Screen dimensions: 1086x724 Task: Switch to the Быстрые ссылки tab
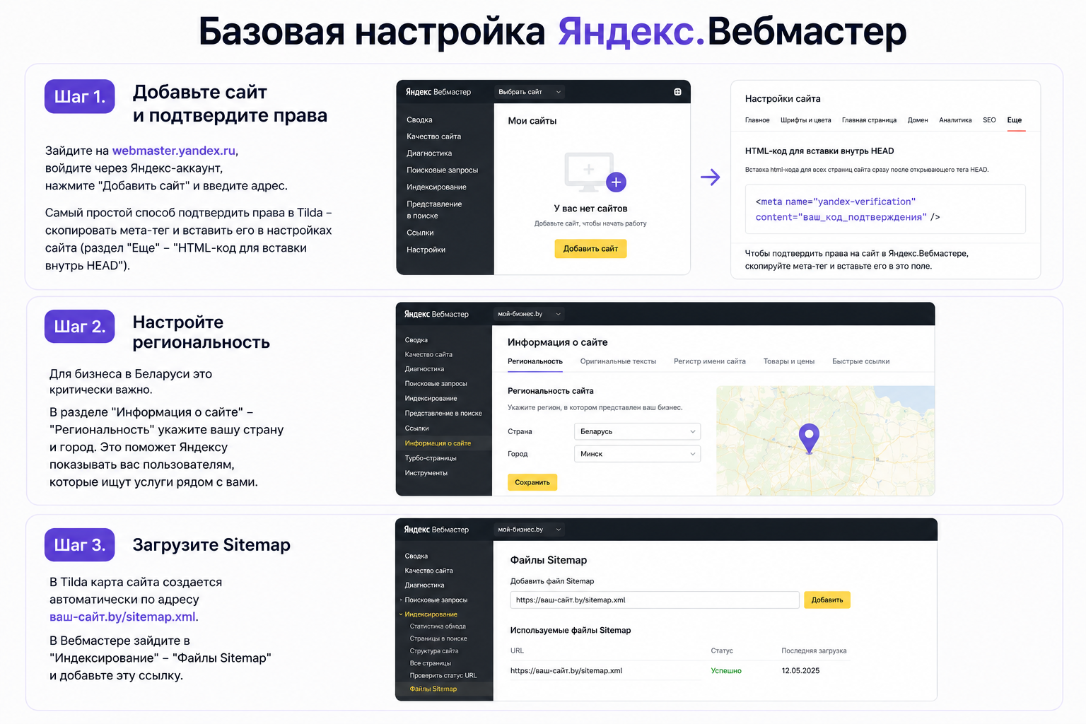(x=860, y=361)
